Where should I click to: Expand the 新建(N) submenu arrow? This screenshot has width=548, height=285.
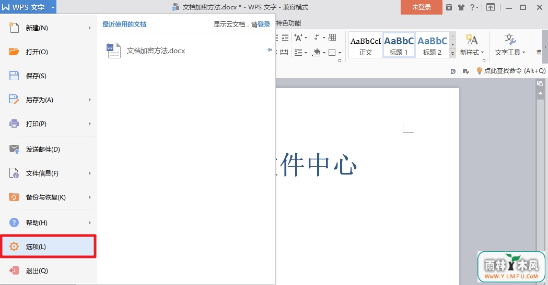pyautogui.click(x=89, y=28)
